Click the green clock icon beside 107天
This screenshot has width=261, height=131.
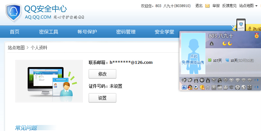(210, 60)
